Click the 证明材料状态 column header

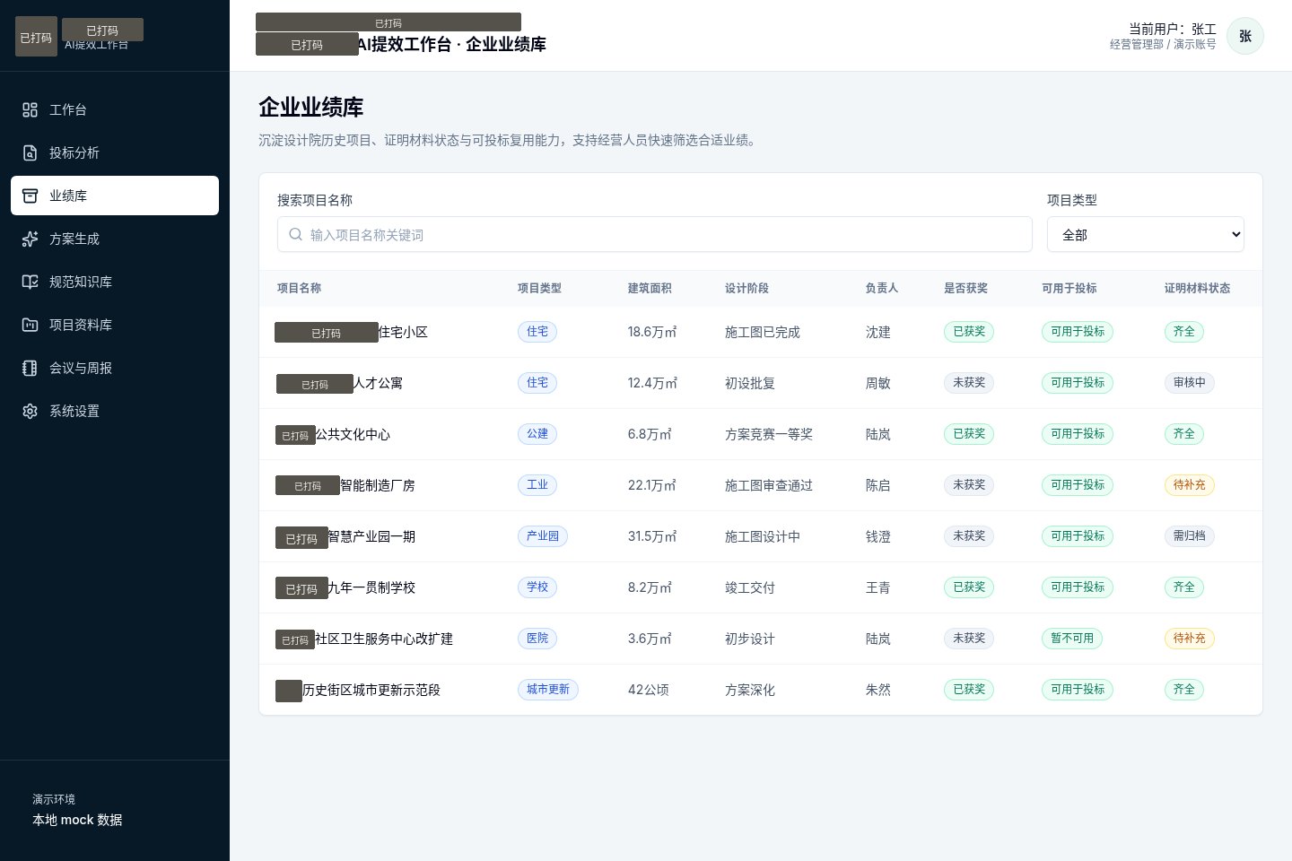point(1197,288)
